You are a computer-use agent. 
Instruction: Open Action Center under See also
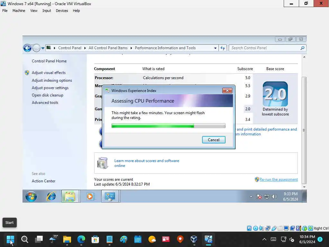(x=43, y=181)
